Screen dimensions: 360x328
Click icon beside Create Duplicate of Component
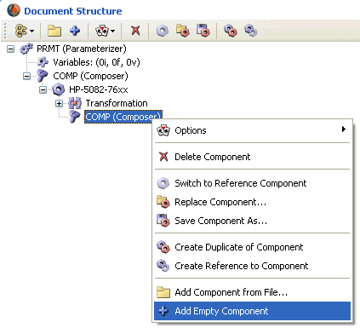(x=163, y=247)
